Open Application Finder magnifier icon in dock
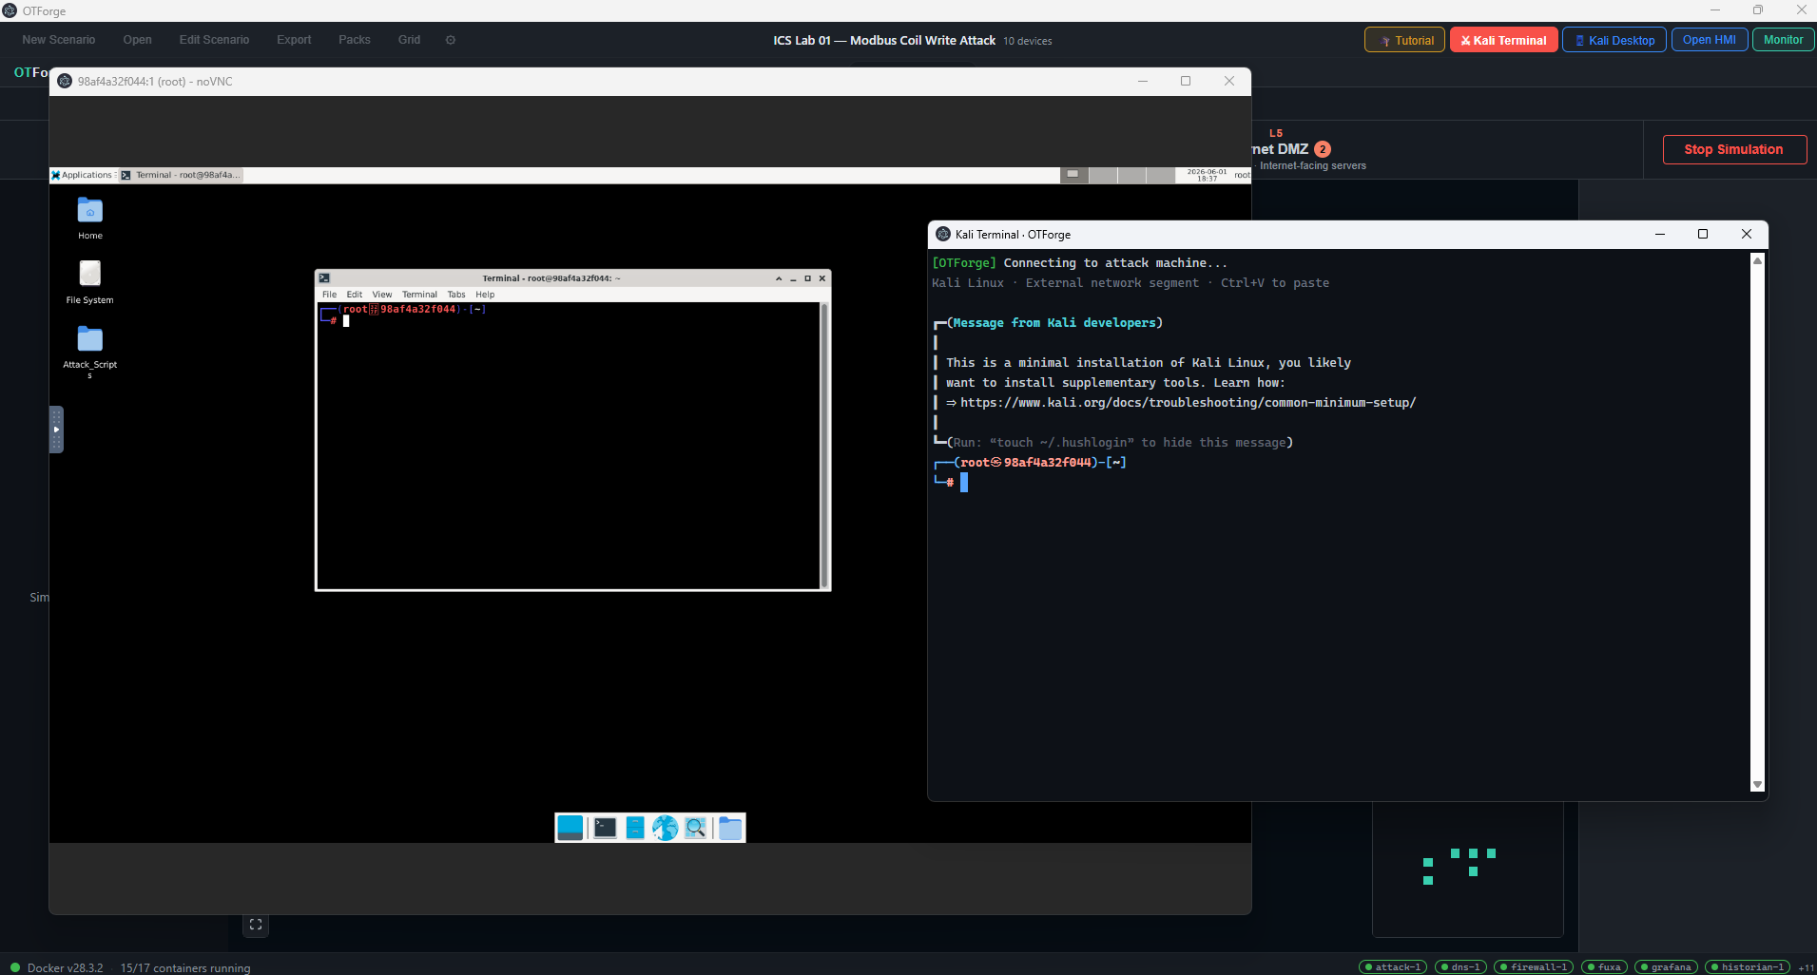This screenshot has height=975, width=1817. pos(696,828)
